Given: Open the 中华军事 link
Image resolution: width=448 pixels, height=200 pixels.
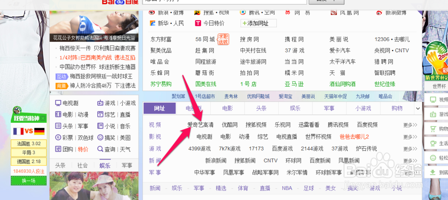Looking at the screenshot, I should (x=205, y=172).
